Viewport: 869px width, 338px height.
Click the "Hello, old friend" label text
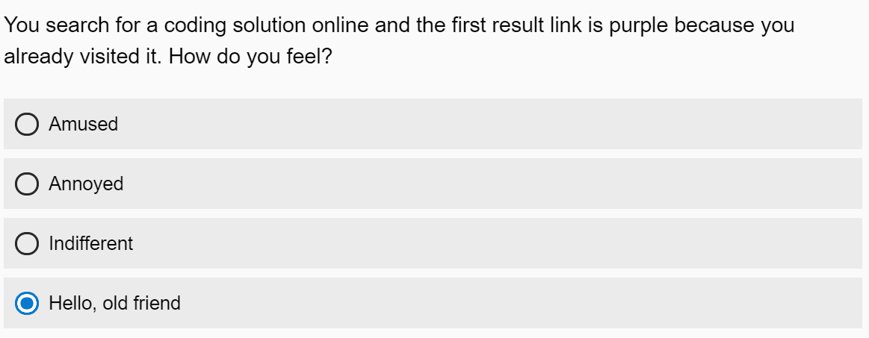(114, 303)
